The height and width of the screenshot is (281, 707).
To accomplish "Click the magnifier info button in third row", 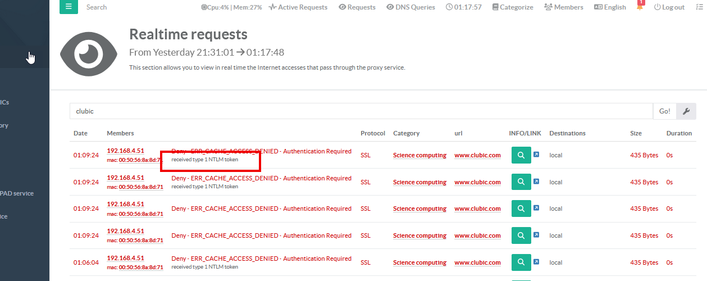I will pos(521,209).
